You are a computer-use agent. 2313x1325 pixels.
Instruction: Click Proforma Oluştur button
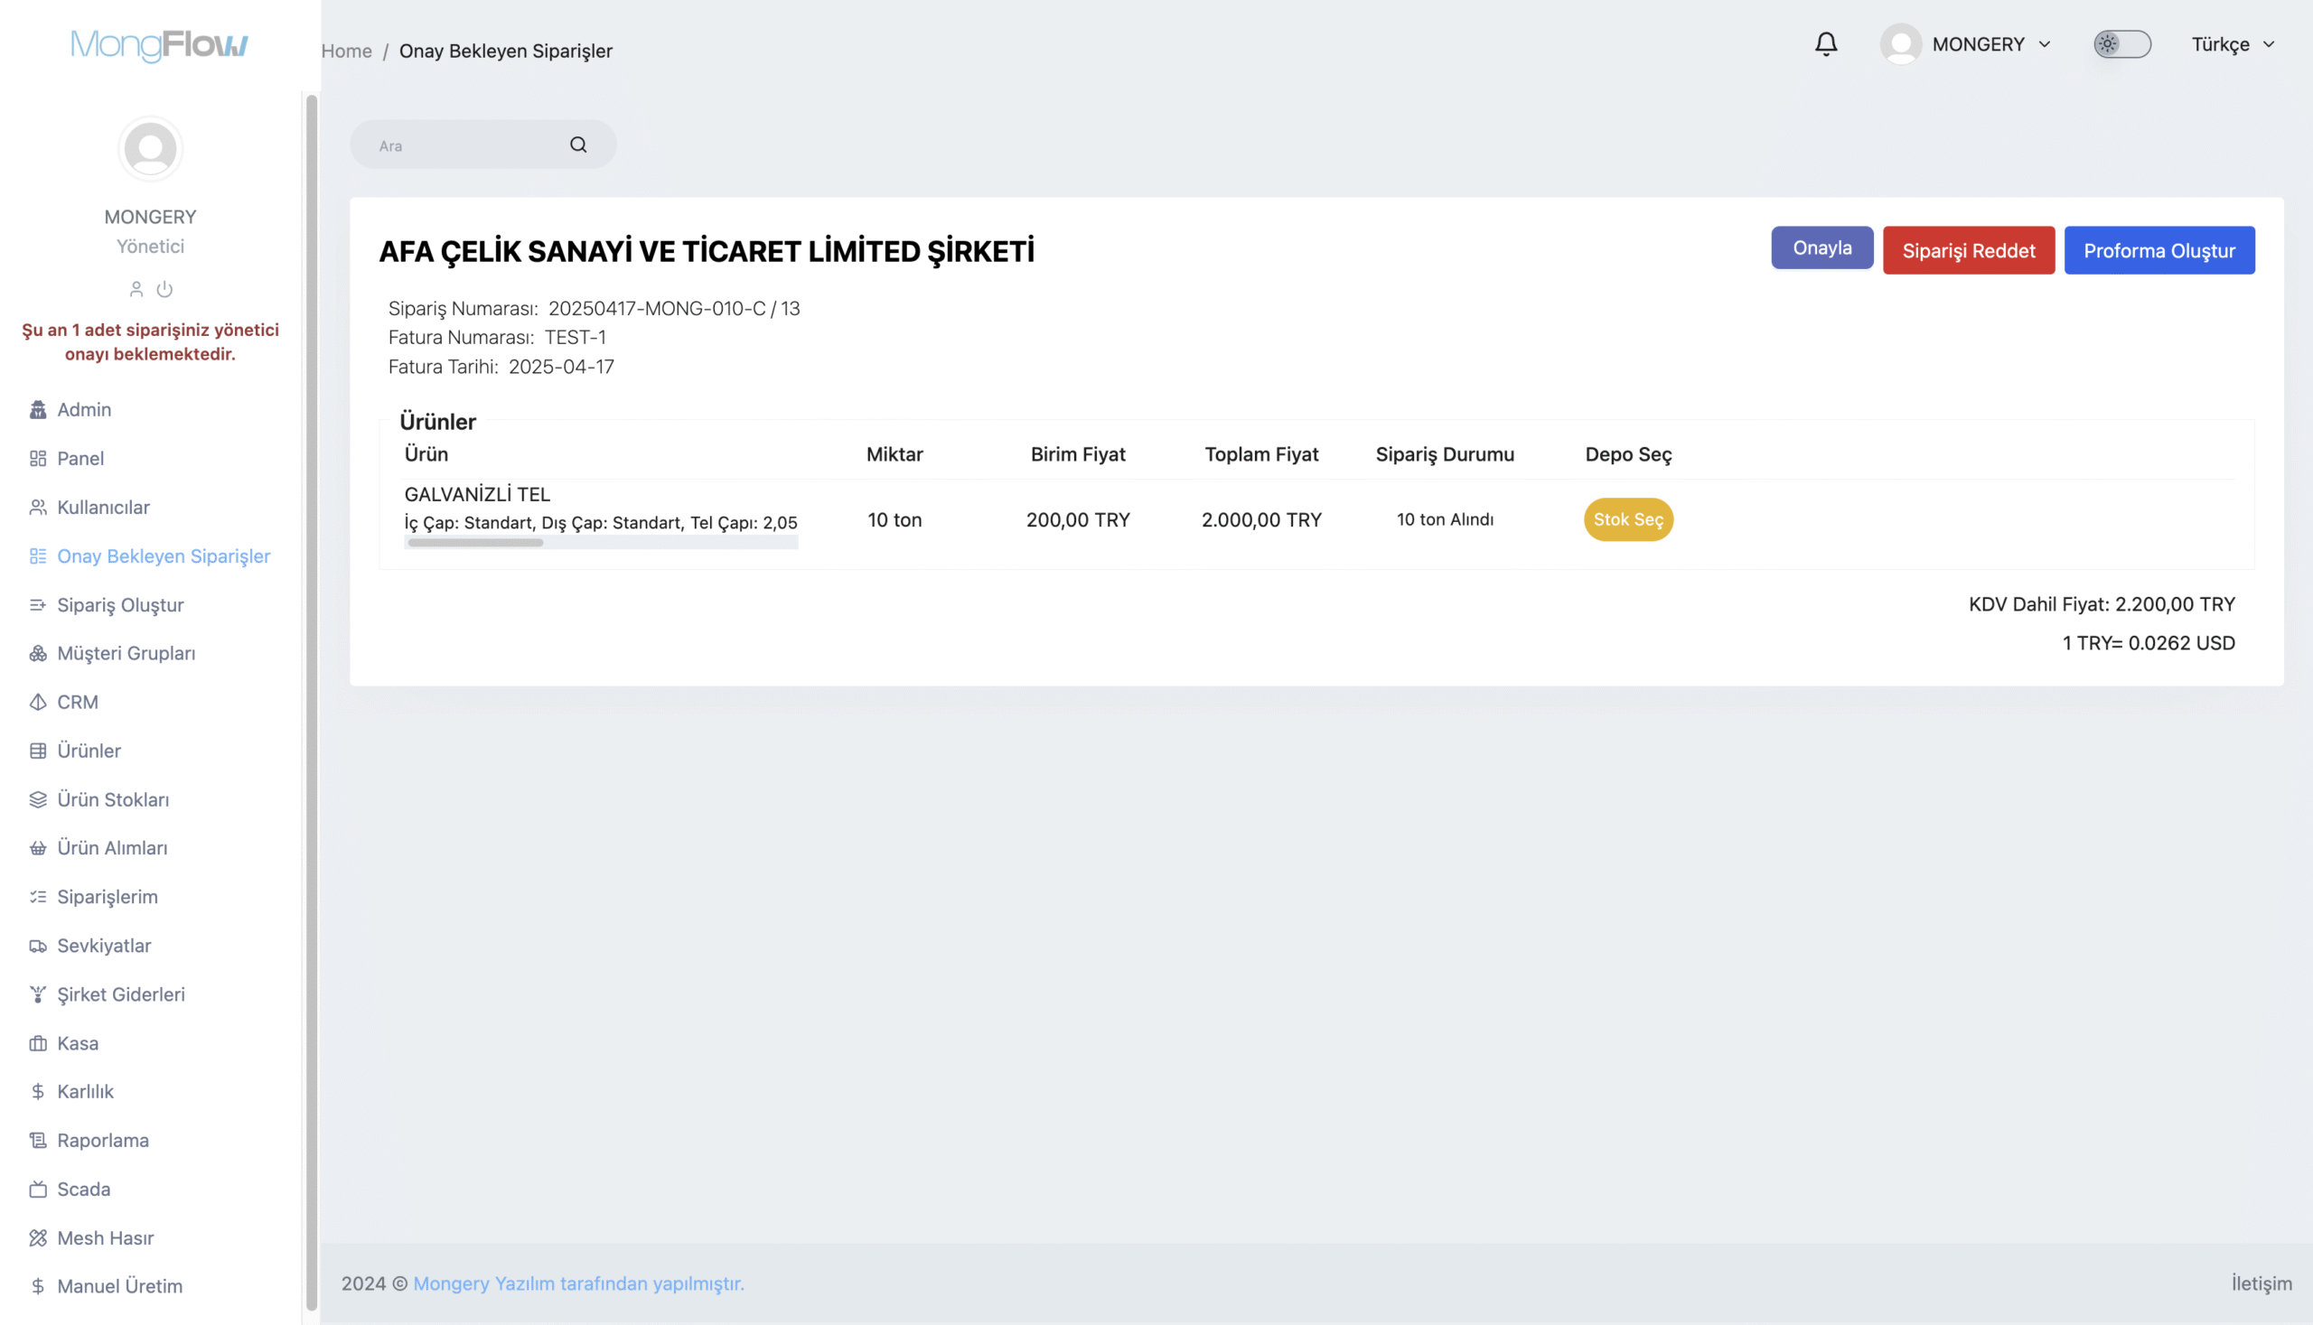2159,250
